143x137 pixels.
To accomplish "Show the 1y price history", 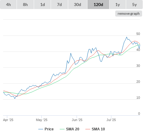I will pyautogui.click(x=118, y=5).
